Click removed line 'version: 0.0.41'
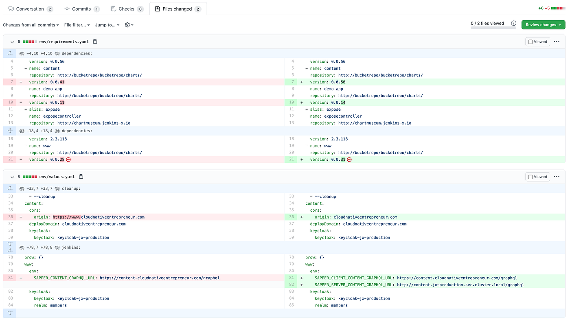The image size is (570, 322). 144,82
